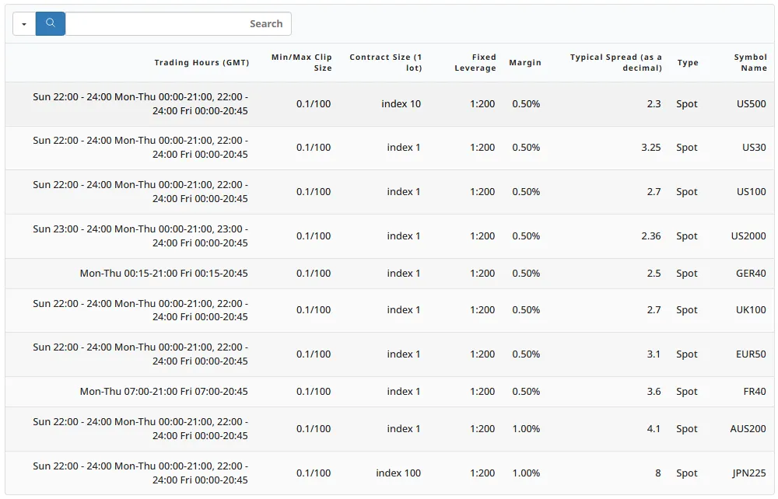The image size is (778, 499).
Task: Sort by Trading Hours (GMT) column header
Action: coord(202,63)
